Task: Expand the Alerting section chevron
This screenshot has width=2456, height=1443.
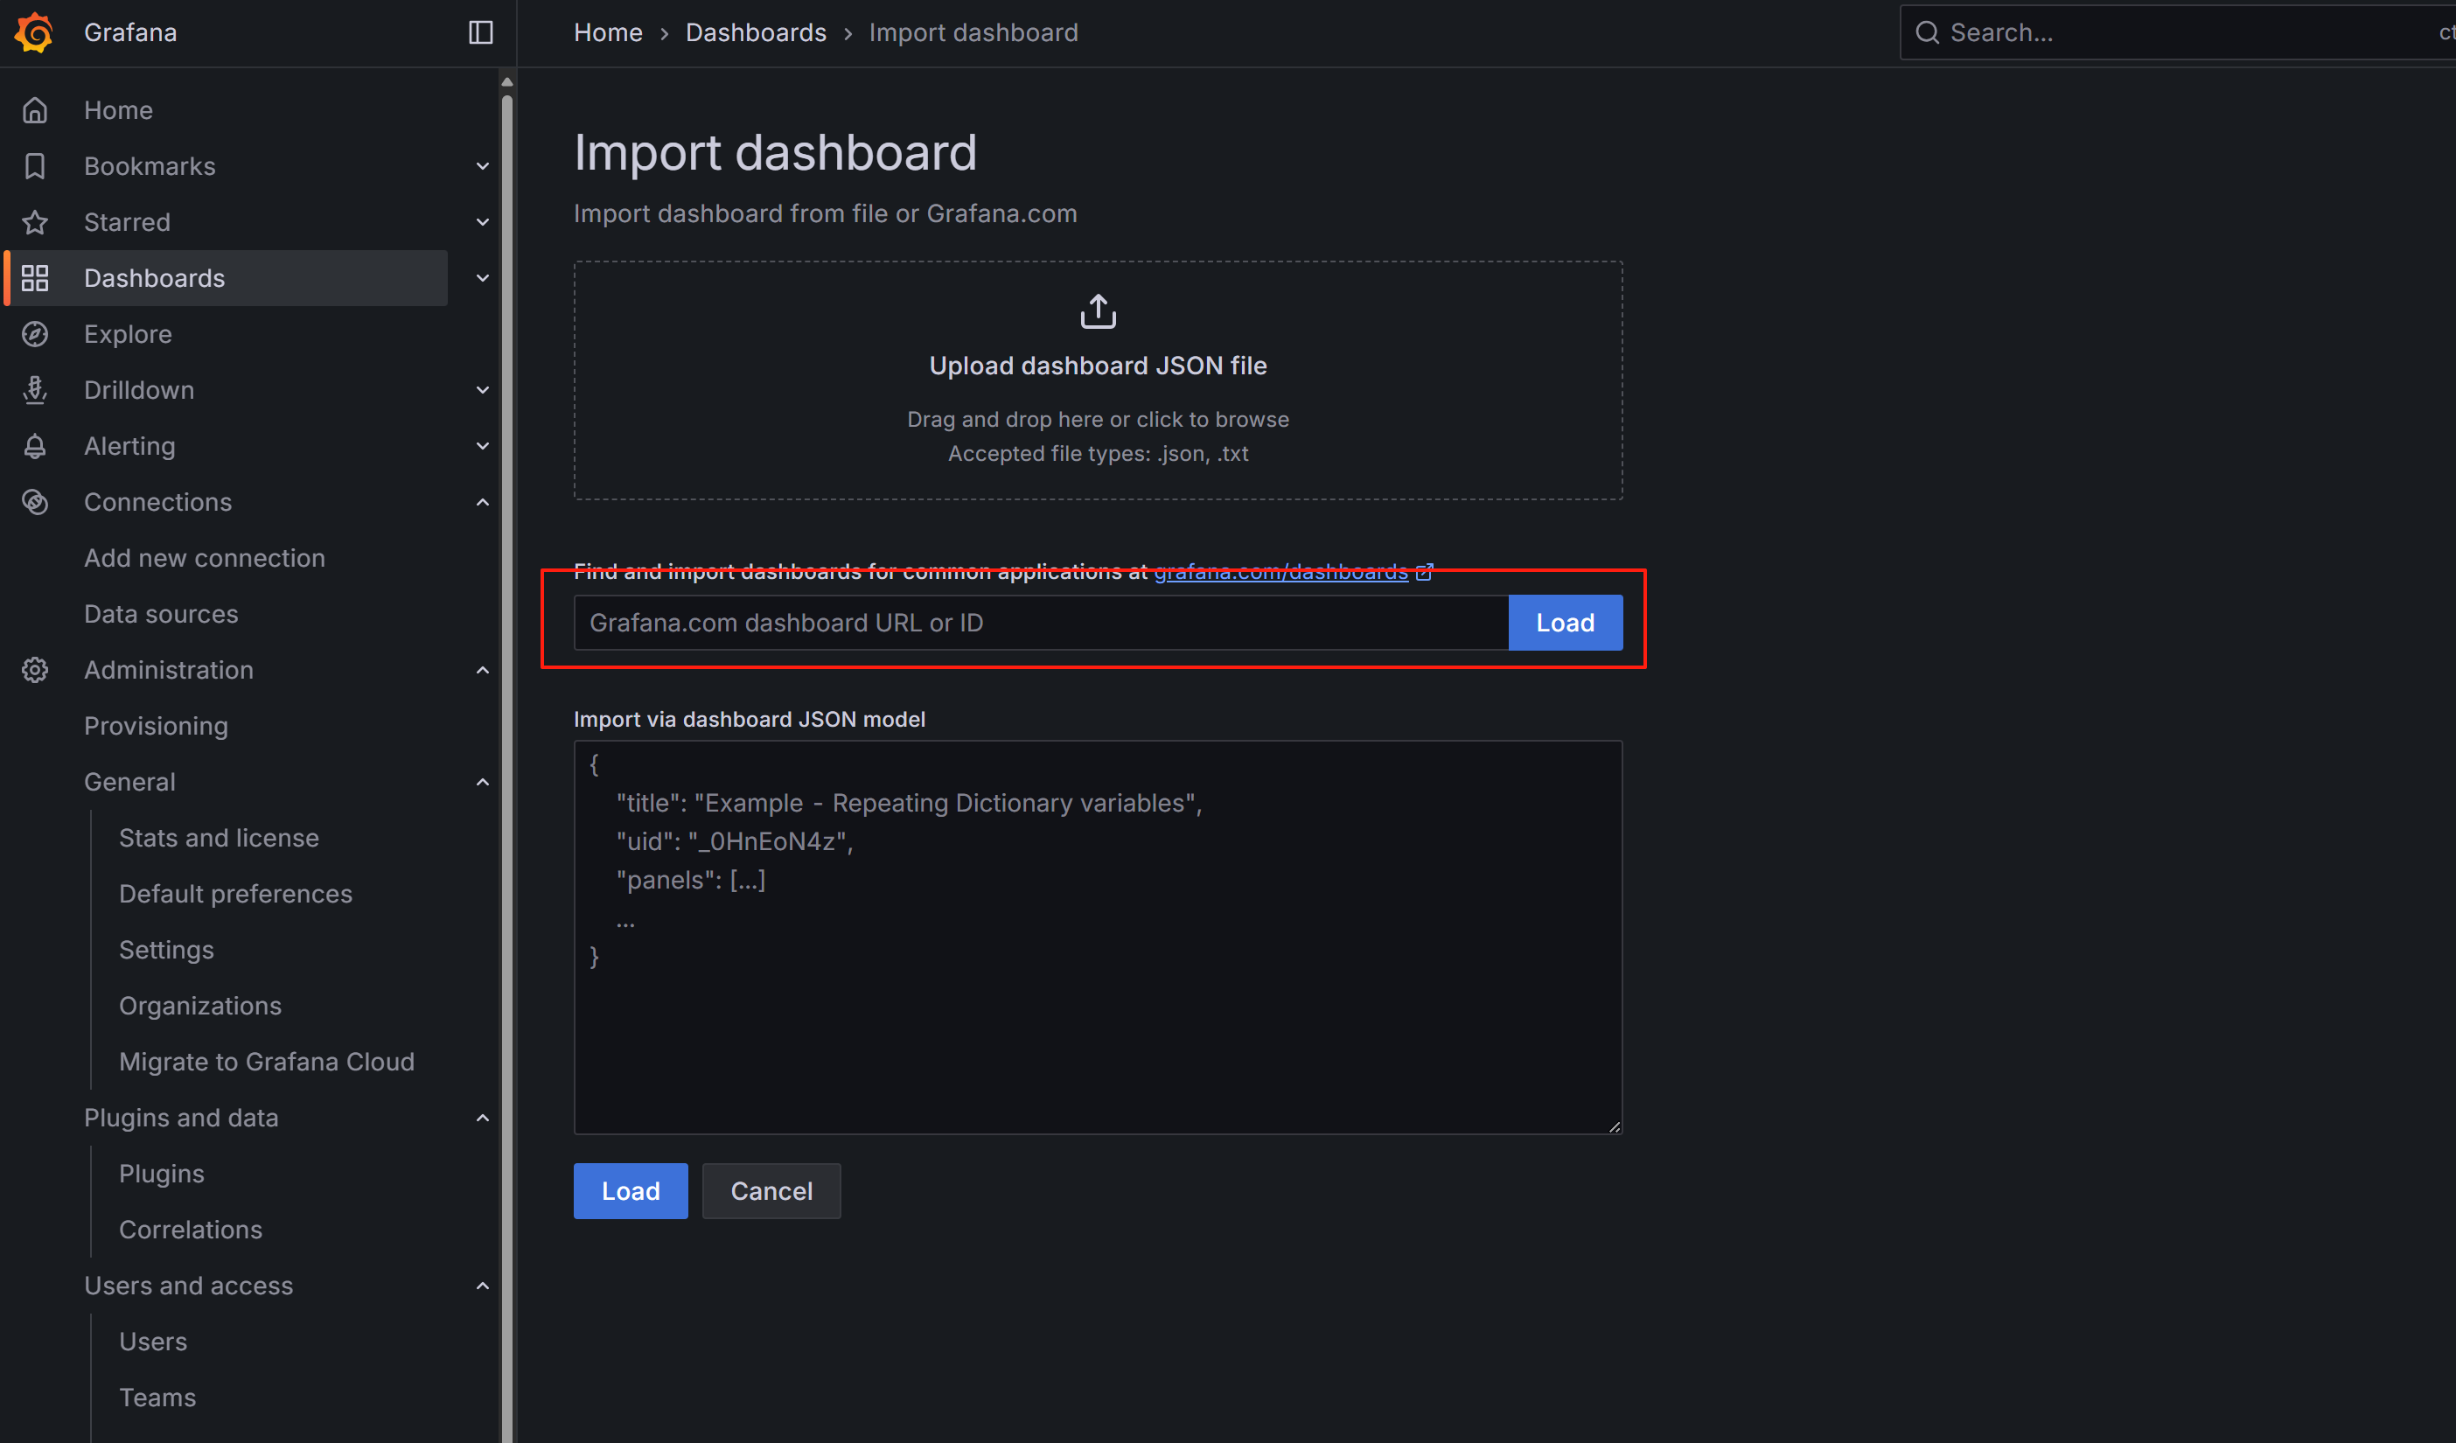Action: [x=483, y=446]
